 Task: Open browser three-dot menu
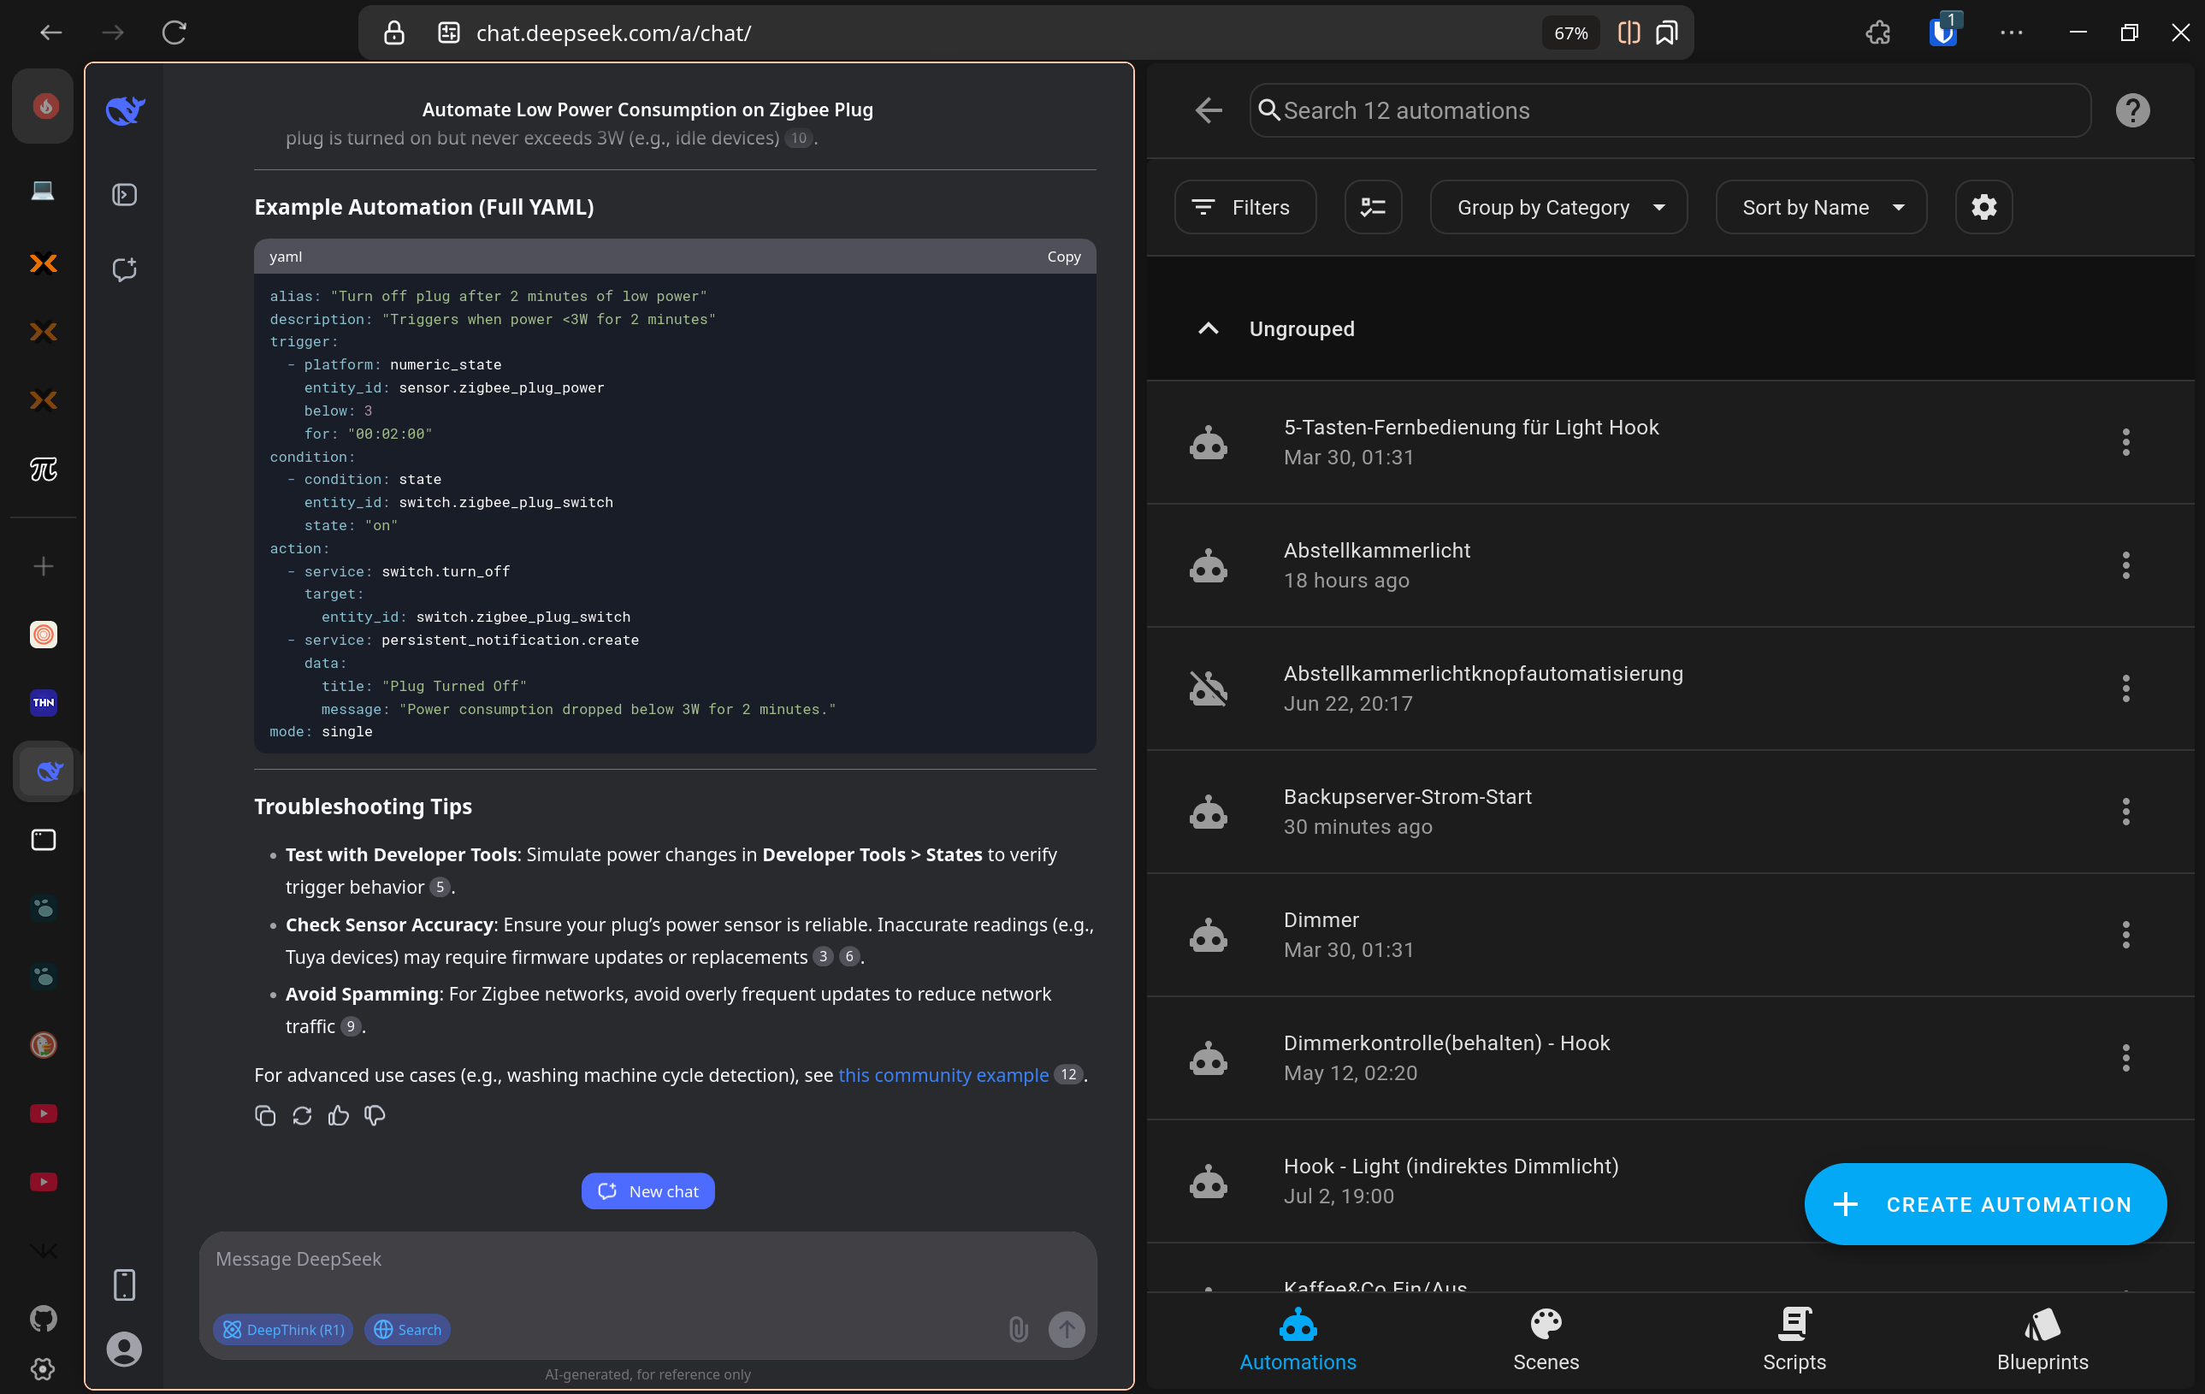[x=2011, y=33]
